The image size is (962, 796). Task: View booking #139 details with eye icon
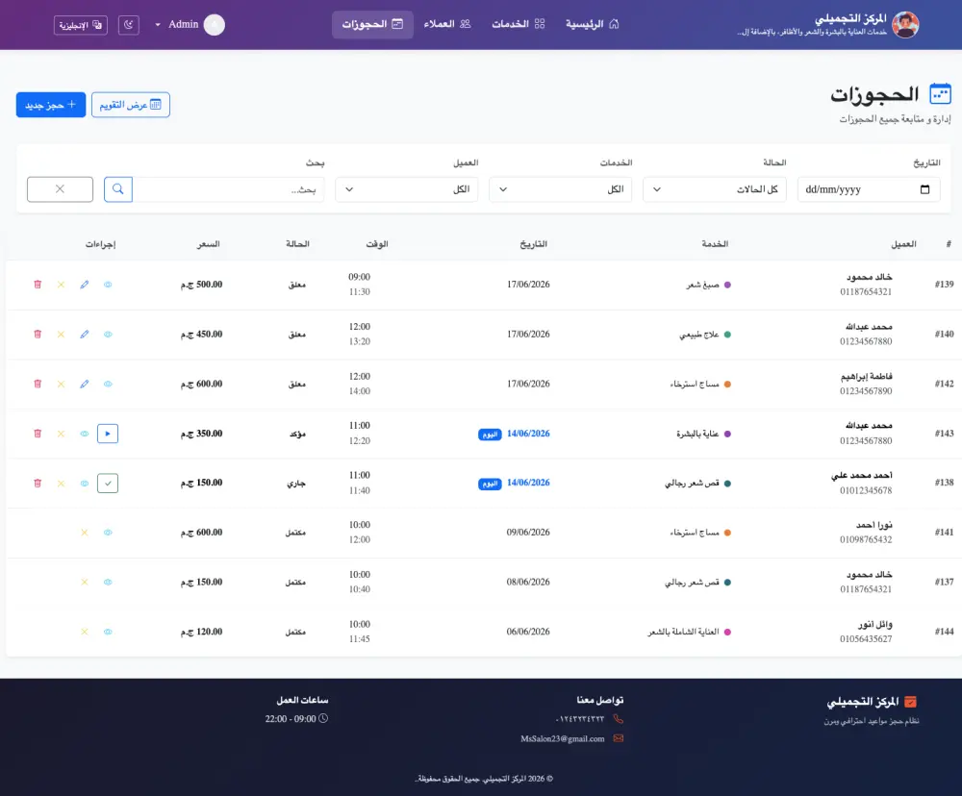point(108,285)
